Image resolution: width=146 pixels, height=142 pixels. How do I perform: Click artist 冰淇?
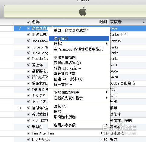pyautogui.click(x=113, y=102)
